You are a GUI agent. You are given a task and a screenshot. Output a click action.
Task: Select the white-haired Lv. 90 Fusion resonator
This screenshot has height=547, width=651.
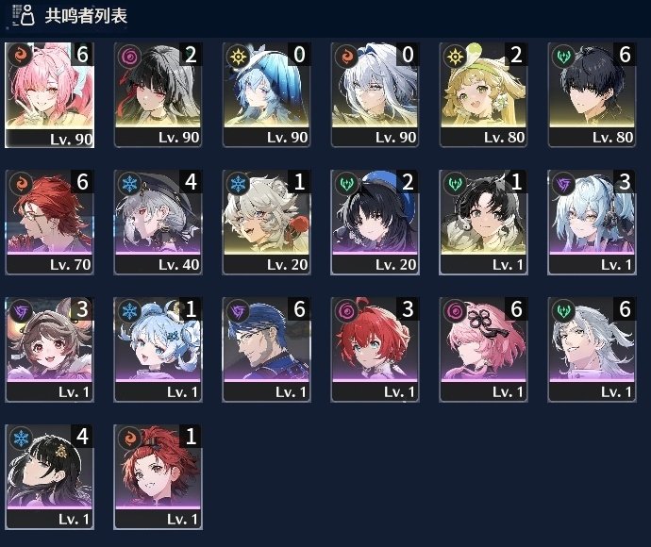point(375,95)
